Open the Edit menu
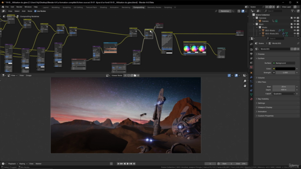This screenshot has height=169, width=301. pos(12,7)
